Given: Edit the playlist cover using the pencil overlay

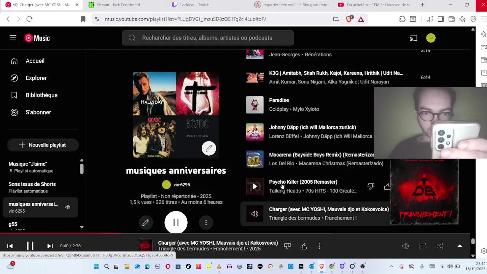Looking at the screenshot, I should pyautogui.click(x=209, y=148).
